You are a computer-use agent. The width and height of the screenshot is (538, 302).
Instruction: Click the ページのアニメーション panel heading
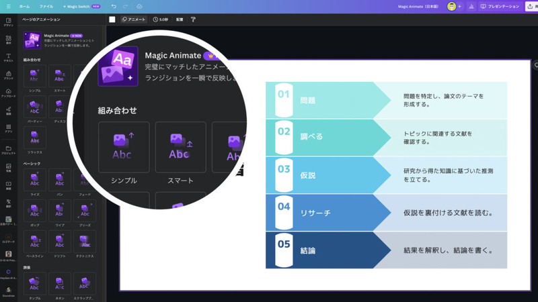click(x=41, y=19)
